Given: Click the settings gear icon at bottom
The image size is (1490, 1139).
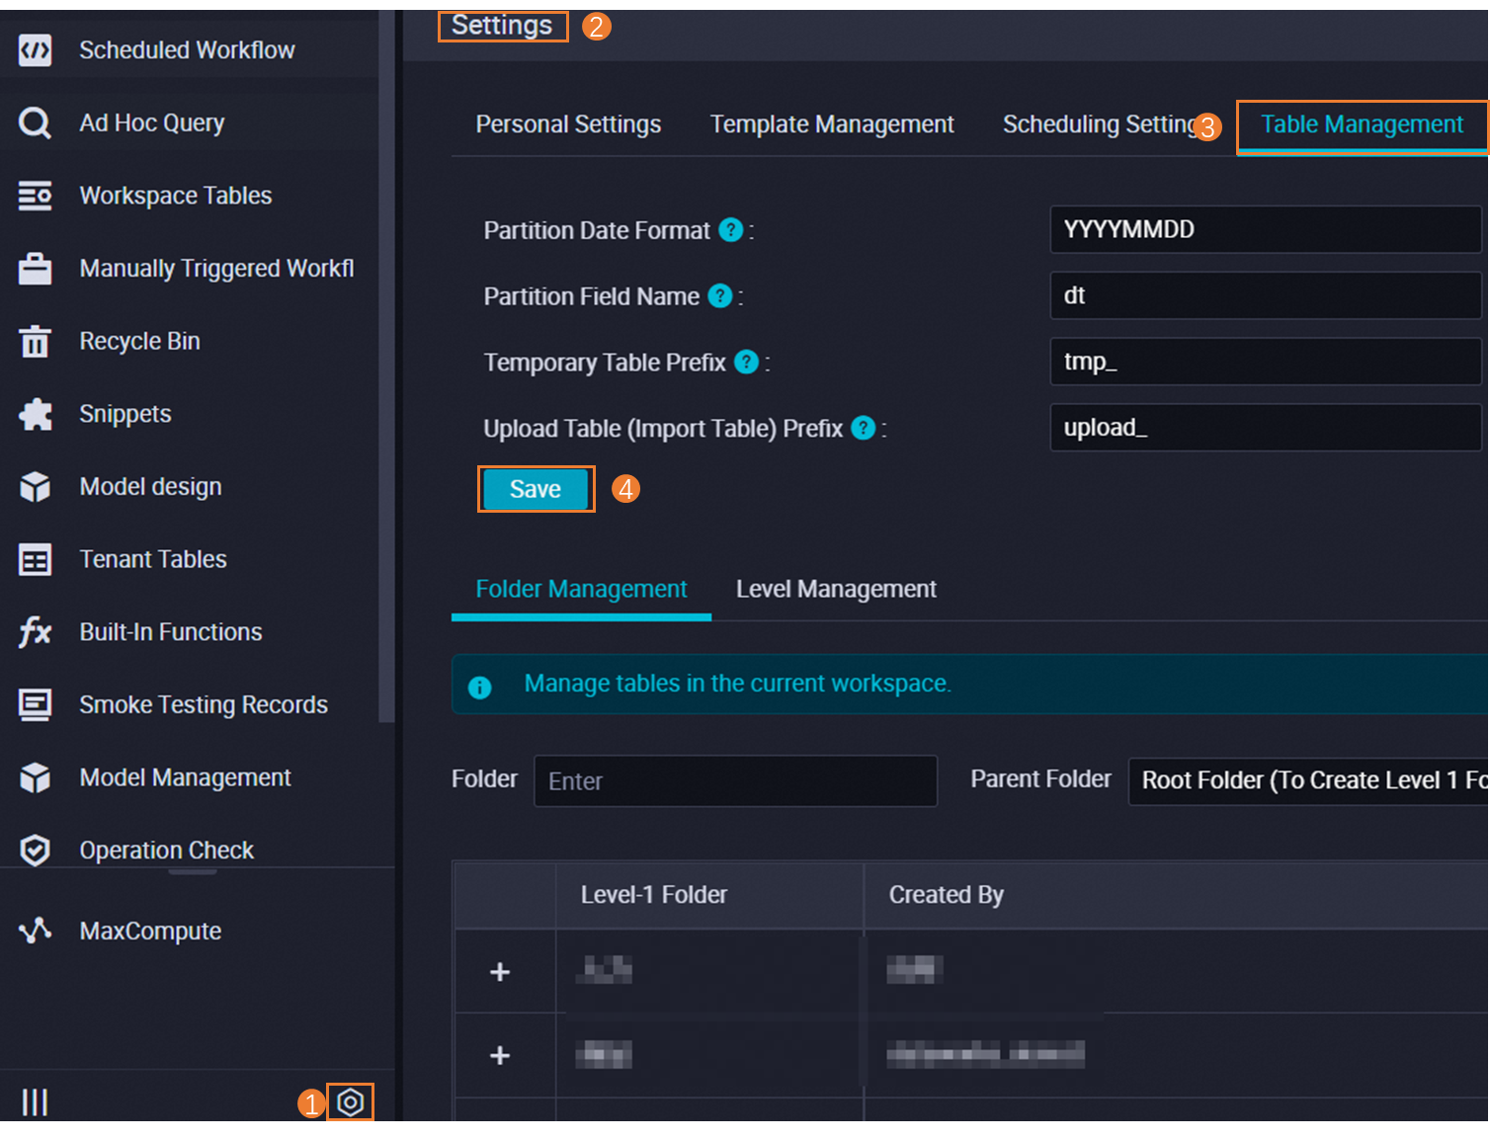Looking at the screenshot, I should pyautogui.click(x=351, y=1102).
